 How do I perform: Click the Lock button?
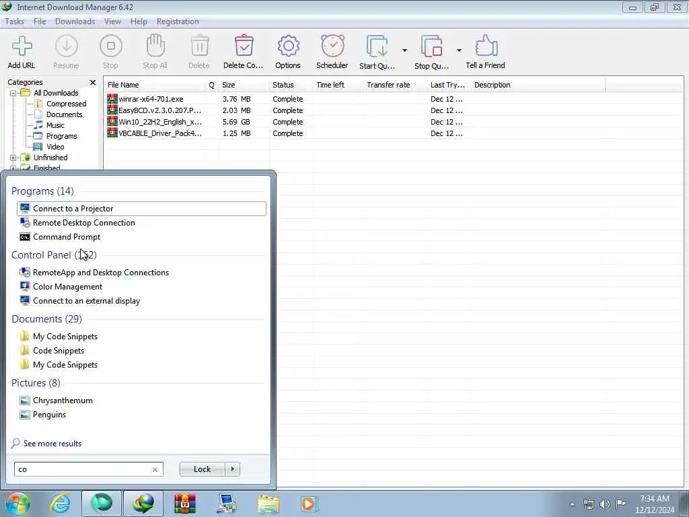[x=202, y=469]
